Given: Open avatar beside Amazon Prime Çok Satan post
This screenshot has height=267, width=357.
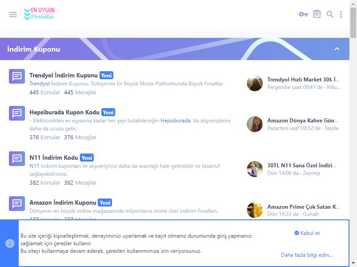Looking at the screenshot, I should click(255, 210).
